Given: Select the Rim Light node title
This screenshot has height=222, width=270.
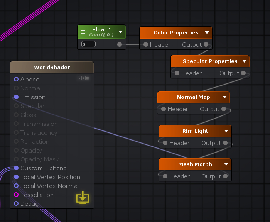Looking at the screenshot, I should [x=195, y=131].
